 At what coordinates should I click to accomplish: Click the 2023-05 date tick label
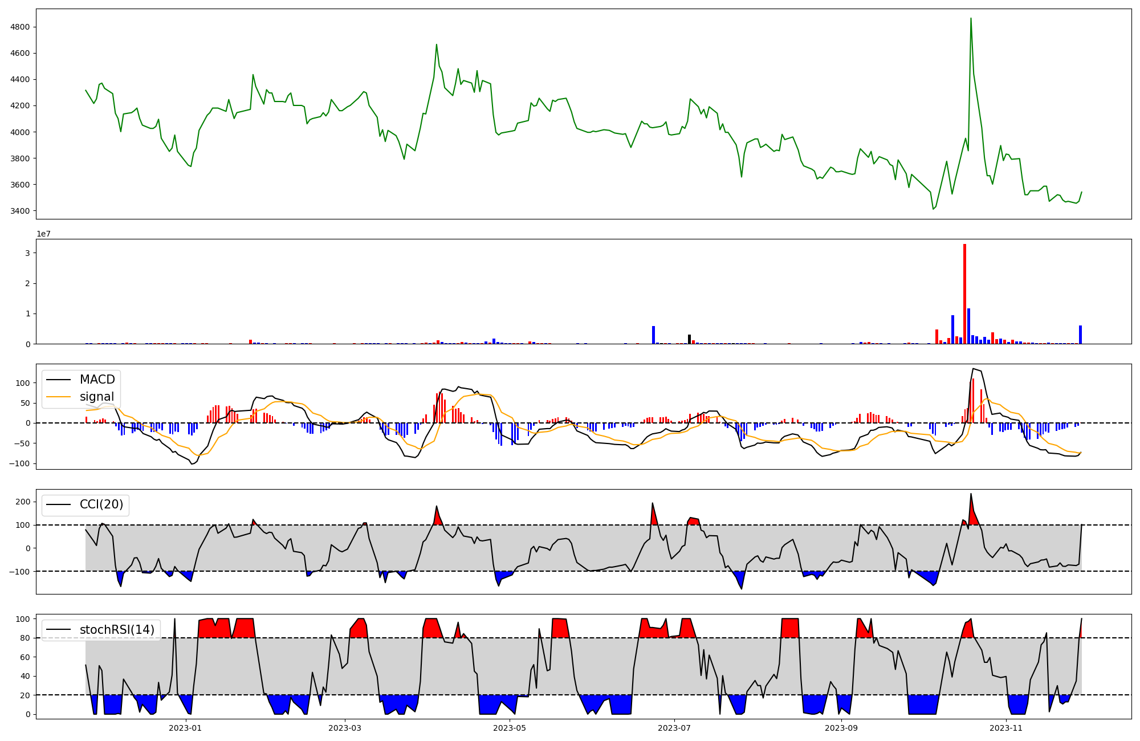click(509, 728)
